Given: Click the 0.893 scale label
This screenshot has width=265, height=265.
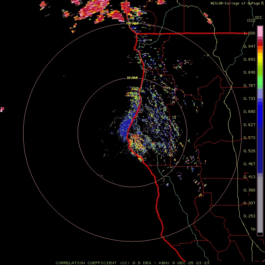Looking at the screenshot, I should [249, 59].
